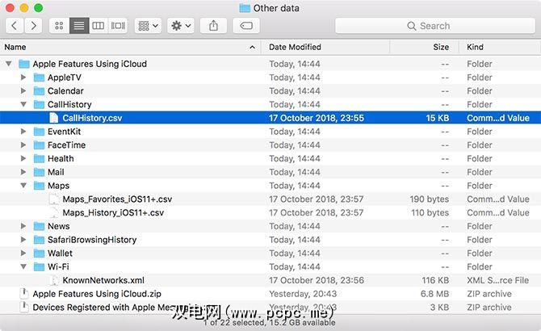
Task: Collapse the Maps folder
Action: [x=23, y=186]
